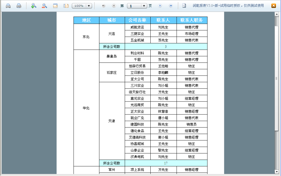Click the first printer icon
This screenshot has height=176, width=281.
[8, 6]
